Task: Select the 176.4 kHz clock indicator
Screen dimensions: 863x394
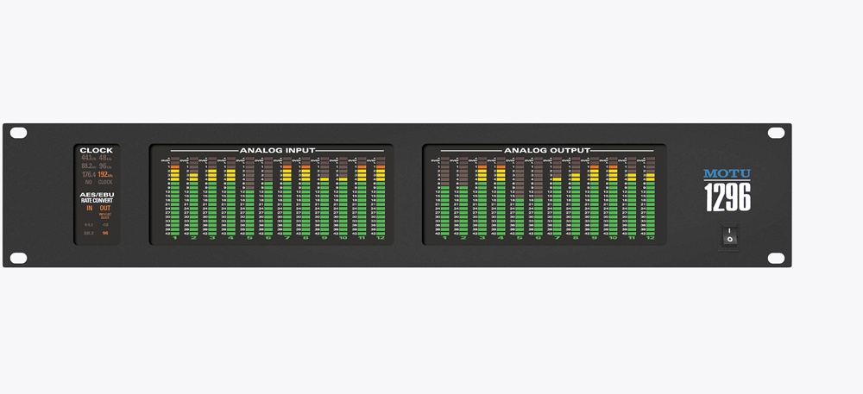Action: point(89,174)
